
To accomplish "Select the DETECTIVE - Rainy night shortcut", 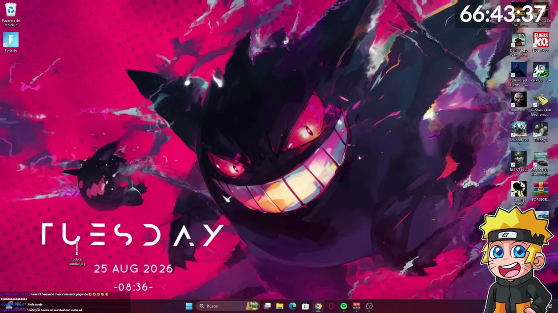I will pos(541,164).
